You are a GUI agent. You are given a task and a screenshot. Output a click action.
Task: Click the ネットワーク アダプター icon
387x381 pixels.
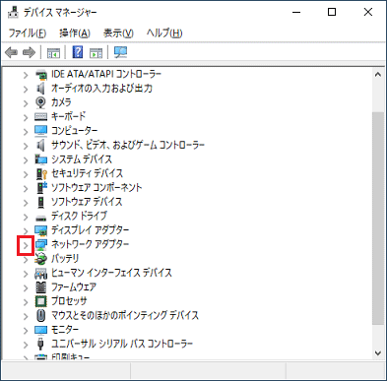41,245
